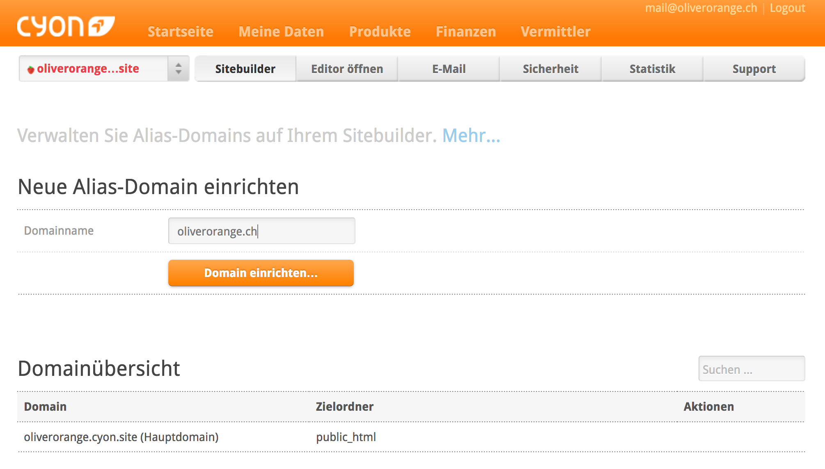This screenshot has height=469, width=825.
Task: Focus the Domainname input field
Action: 261,231
